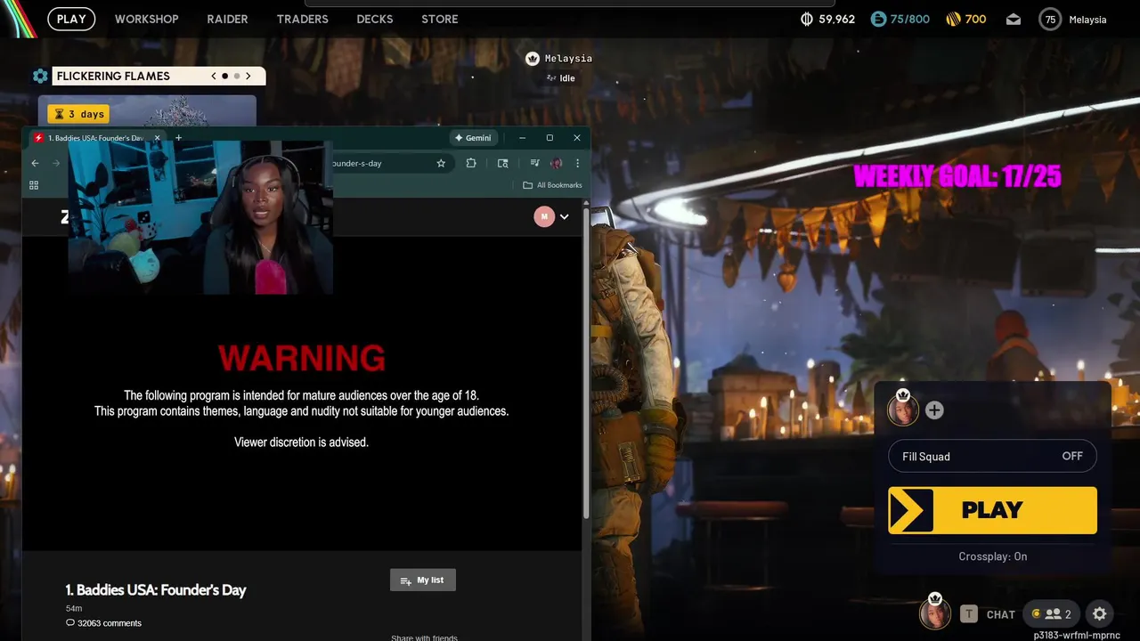Image resolution: width=1140 pixels, height=641 pixels.
Task: Click the Baddies USA: Founder's Day title
Action: point(156,589)
